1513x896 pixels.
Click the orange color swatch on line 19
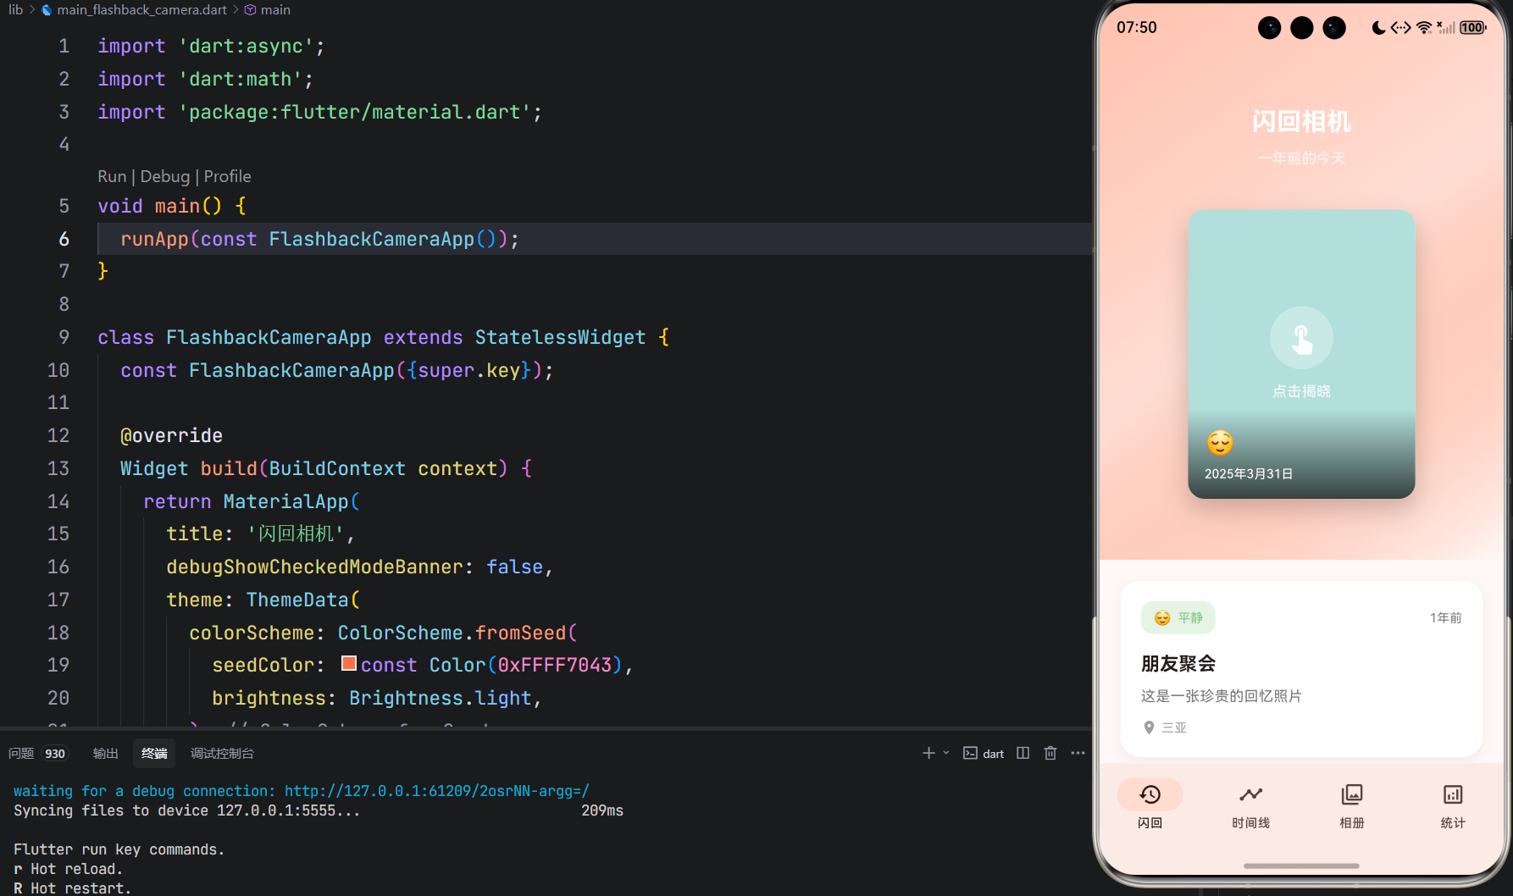pos(348,664)
